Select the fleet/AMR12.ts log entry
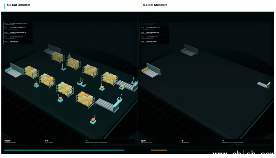 18,42
